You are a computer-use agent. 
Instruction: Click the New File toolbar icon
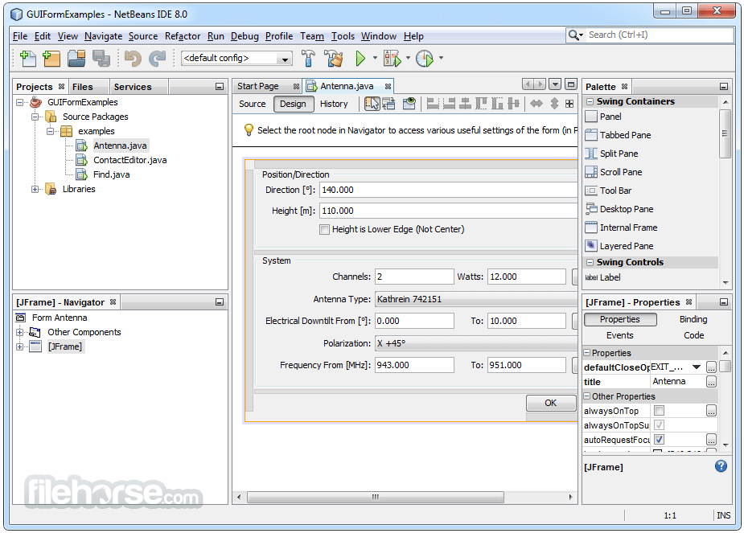pos(28,59)
